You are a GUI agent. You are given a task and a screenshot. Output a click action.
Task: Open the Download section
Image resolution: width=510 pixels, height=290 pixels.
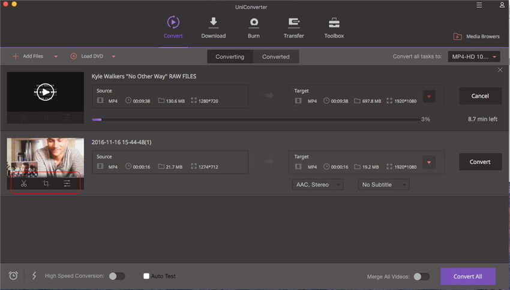click(213, 28)
